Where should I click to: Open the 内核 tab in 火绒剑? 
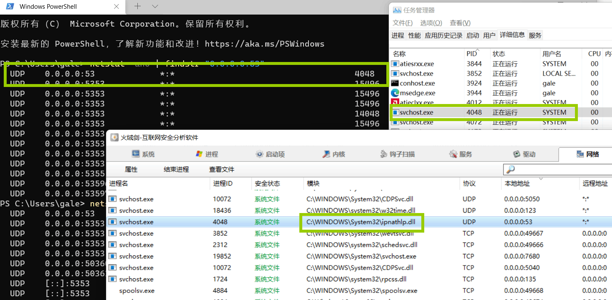pos(334,154)
